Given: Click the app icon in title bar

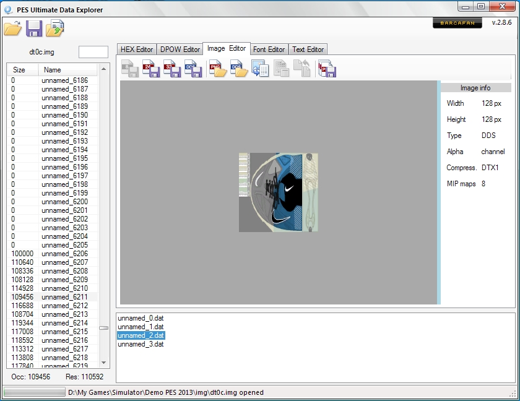Looking at the screenshot, I should [x=8, y=10].
